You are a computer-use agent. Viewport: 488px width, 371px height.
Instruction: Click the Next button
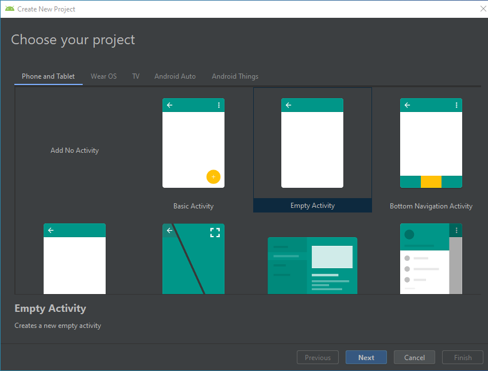pyautogui.click(x=366, y=357)
